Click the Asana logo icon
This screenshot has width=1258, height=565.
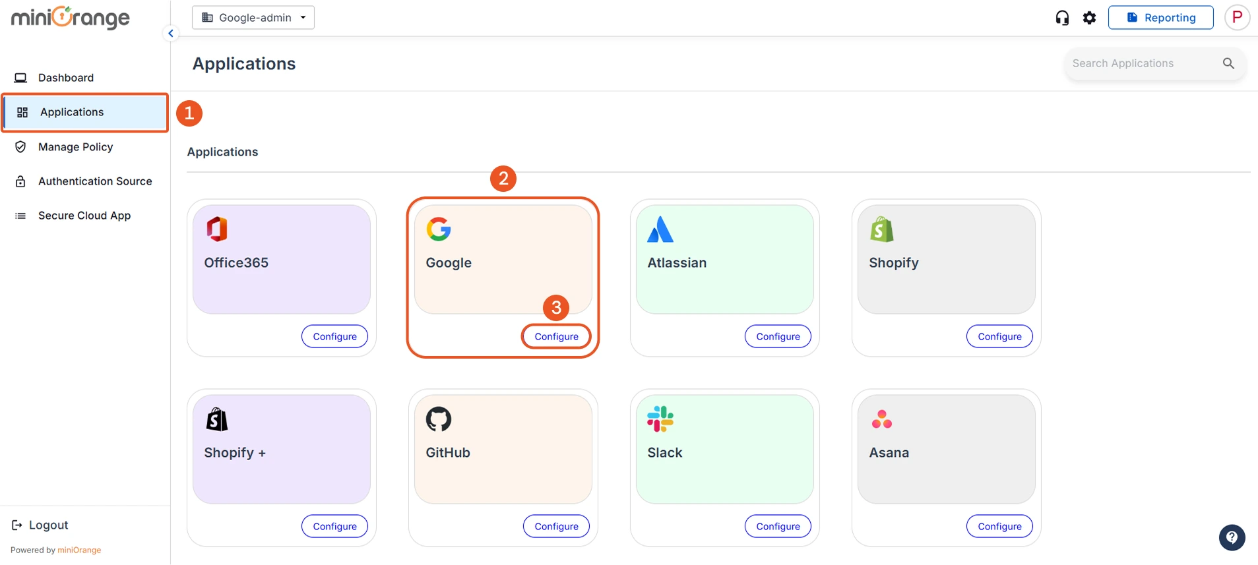pos(882,419)
